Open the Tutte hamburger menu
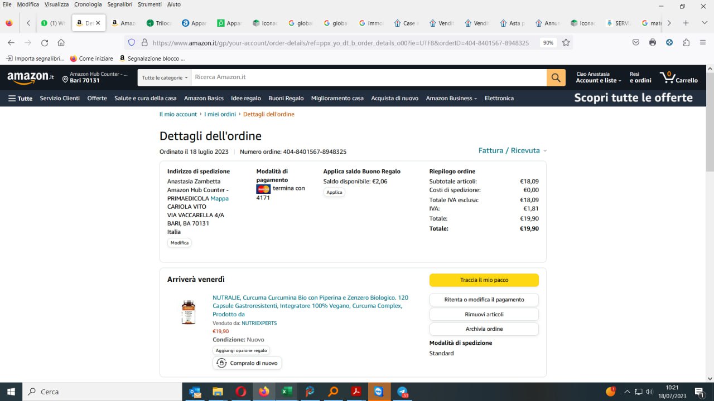This screenshot has width=714, height=401. click(x=20, y=99)
